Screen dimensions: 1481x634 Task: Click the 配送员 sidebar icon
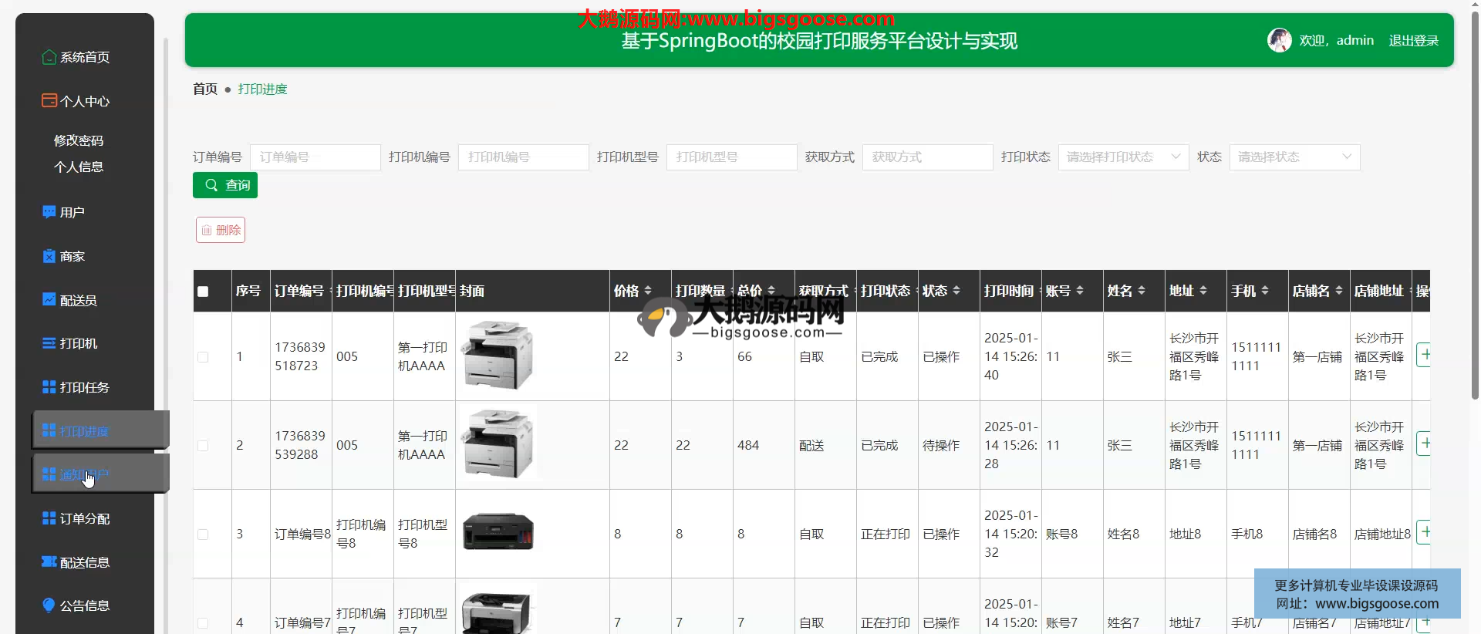[x=49, y=300]
